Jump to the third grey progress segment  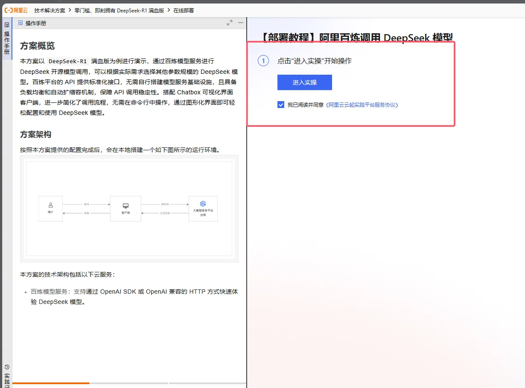pos(207,383)
